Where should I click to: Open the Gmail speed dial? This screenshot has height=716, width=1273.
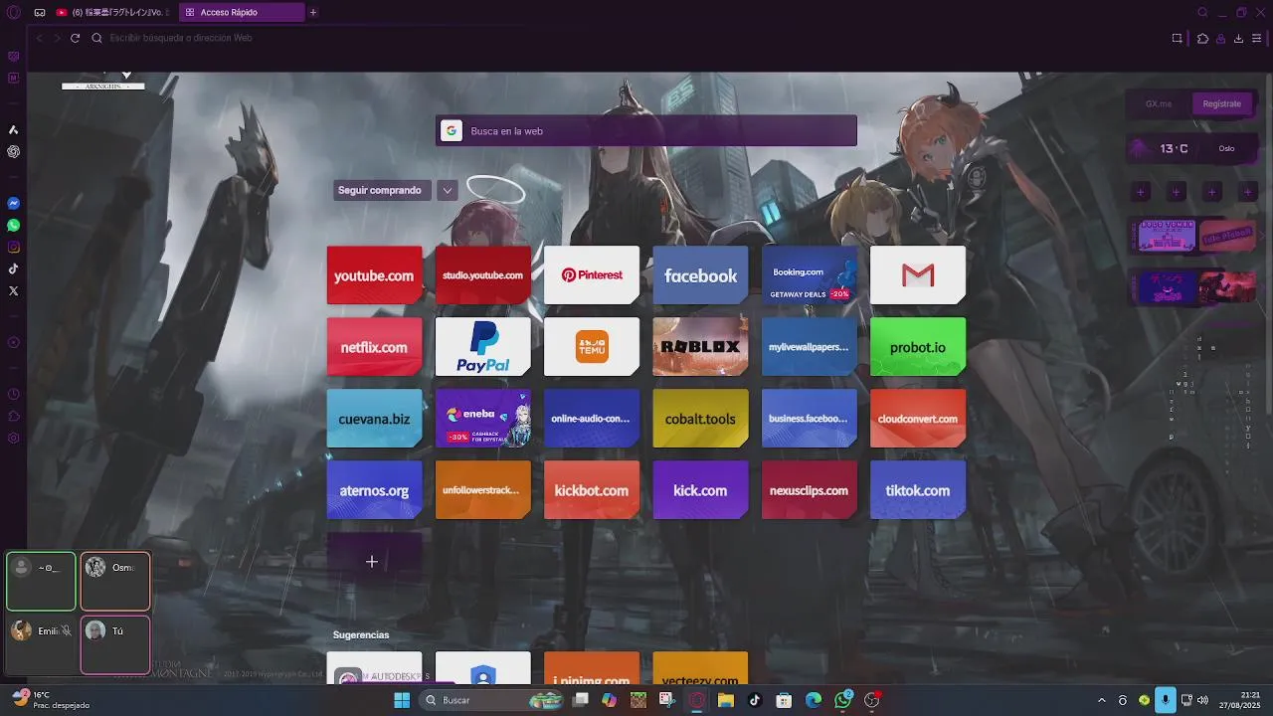[x=918, y=275]
